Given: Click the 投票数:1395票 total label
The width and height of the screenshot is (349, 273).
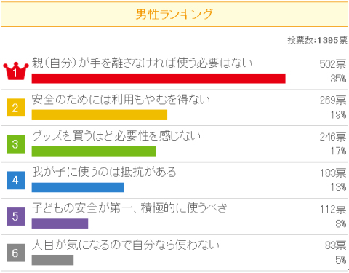Looking at the screenshot, I should click(318, 40).
